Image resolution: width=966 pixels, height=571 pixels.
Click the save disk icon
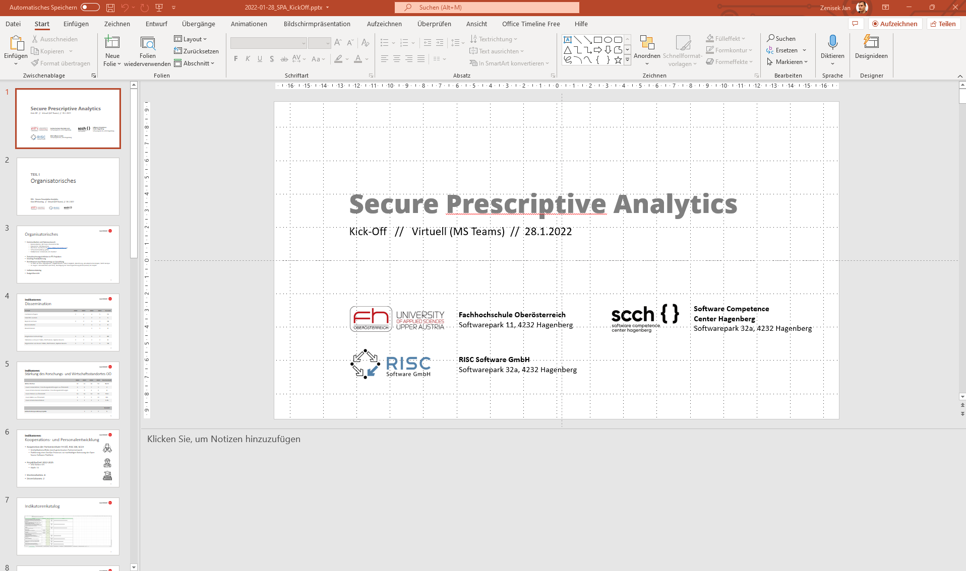[x=110, y=8]
